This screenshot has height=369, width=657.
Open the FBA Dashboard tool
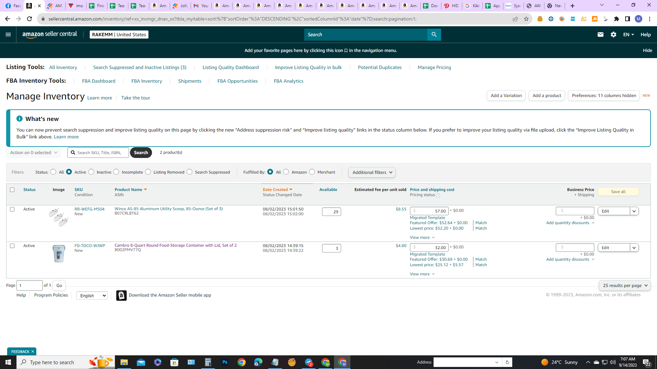(99, 81)
